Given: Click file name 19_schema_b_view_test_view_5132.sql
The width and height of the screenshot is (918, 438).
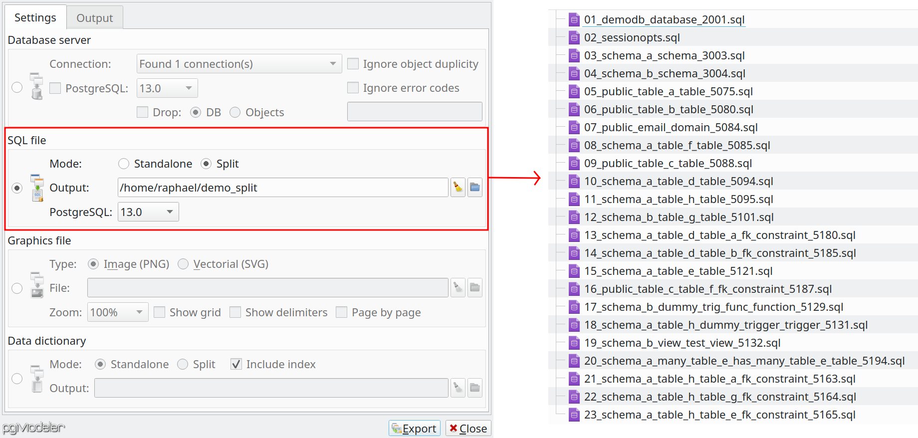Looking at the screenshot, I should pyautogui.click(x=682, y=343).
